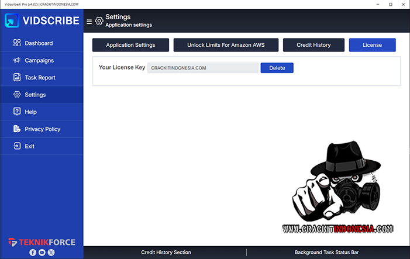This screenshot has height=259, width=410.
Task: Click the Task Report chart icon
Action: (x=17, y=77)
